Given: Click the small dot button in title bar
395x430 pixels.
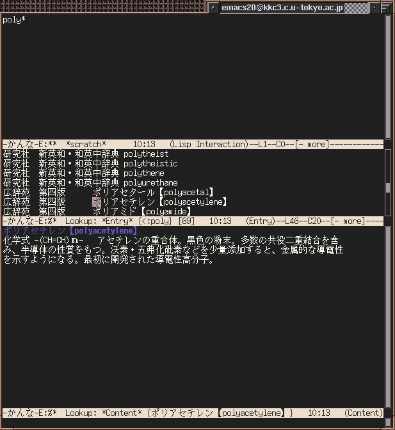Looking at the screenshot, I should point(374,8).
